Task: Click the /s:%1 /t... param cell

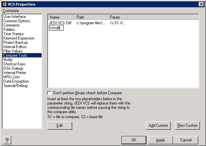Action: tap(117, 23)
